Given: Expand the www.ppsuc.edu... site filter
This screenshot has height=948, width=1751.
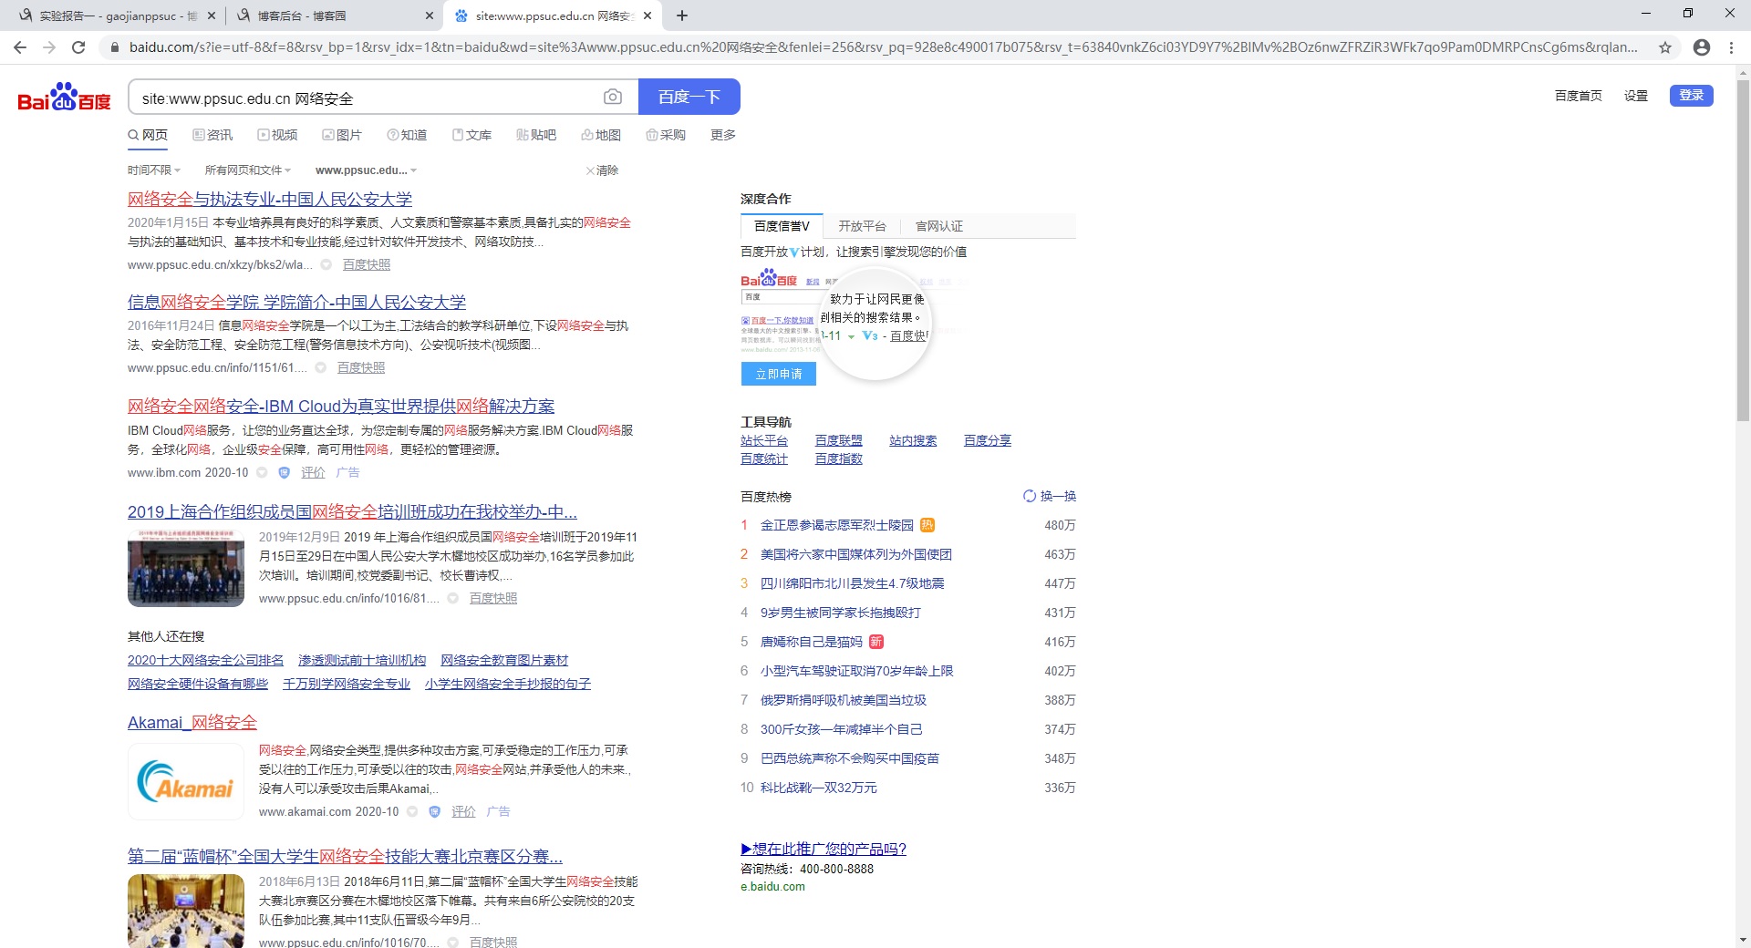Looking at the screenshot, I should point(366,170).
